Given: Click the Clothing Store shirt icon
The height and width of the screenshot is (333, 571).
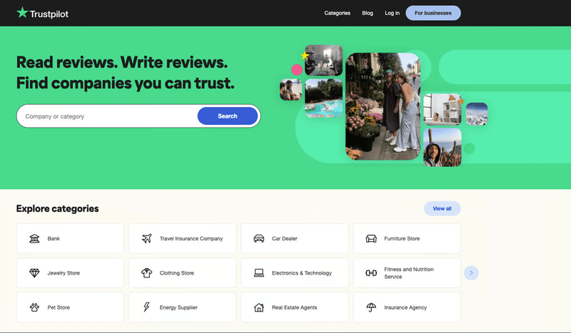Looking at the screenshot, I should coord(147,273).
